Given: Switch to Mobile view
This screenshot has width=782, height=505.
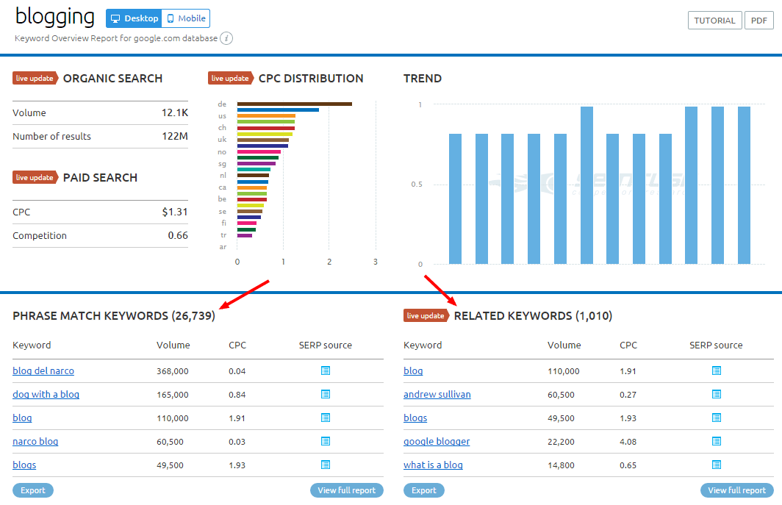Looking at the screenshot, I should pyautogui.click(x=186, y=18).
